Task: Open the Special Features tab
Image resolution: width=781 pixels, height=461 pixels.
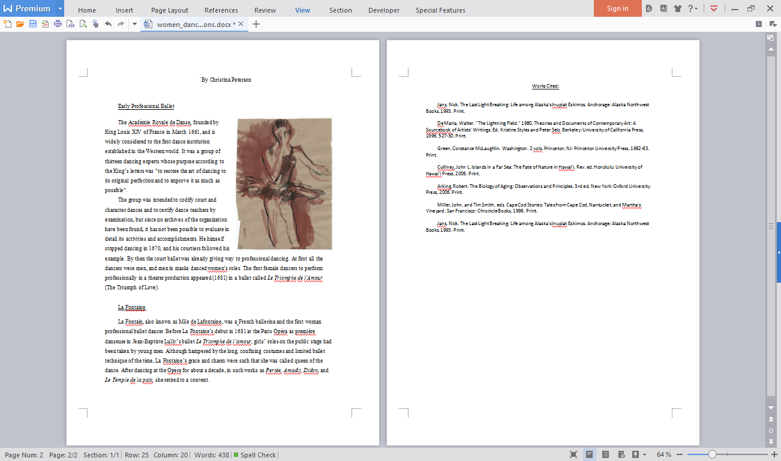Action: [x=440, y=10]
